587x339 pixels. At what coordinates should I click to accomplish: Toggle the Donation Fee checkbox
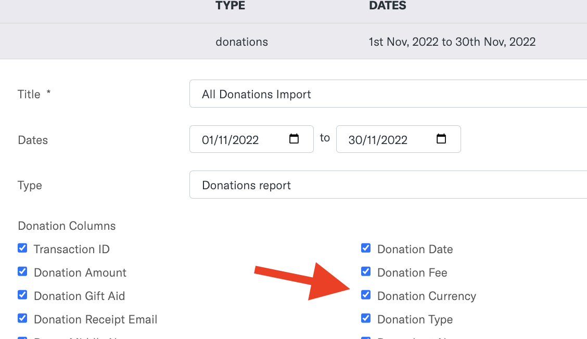tap(366, 271)
